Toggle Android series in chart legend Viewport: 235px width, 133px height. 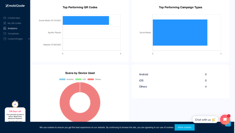coord(66,79)
